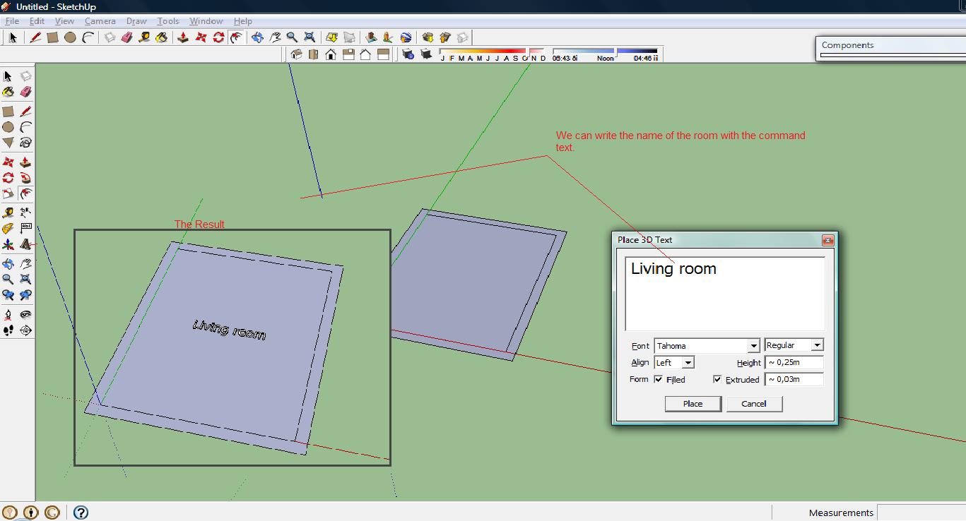966x521 pixels.
Task: Open the Align dropdown set to Left
Action: [688, 362]
